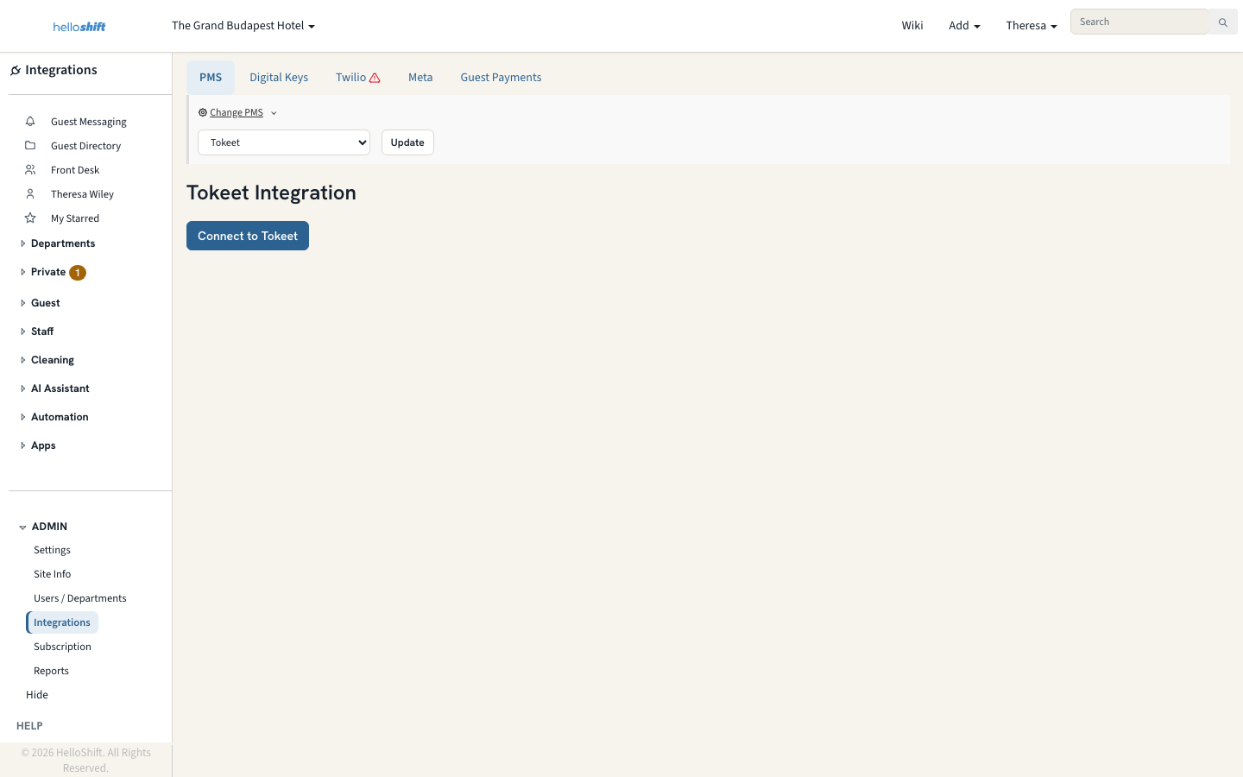Open the Add dropdown menu
The height and width of the screenshot is (777, 1243).
[x=964, y=26]
